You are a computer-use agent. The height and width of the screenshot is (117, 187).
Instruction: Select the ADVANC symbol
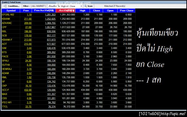tap(7, 23)
